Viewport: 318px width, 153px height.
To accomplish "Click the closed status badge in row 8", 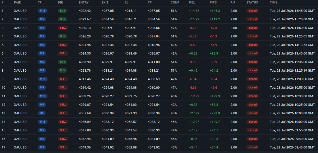I will [252, 71].
